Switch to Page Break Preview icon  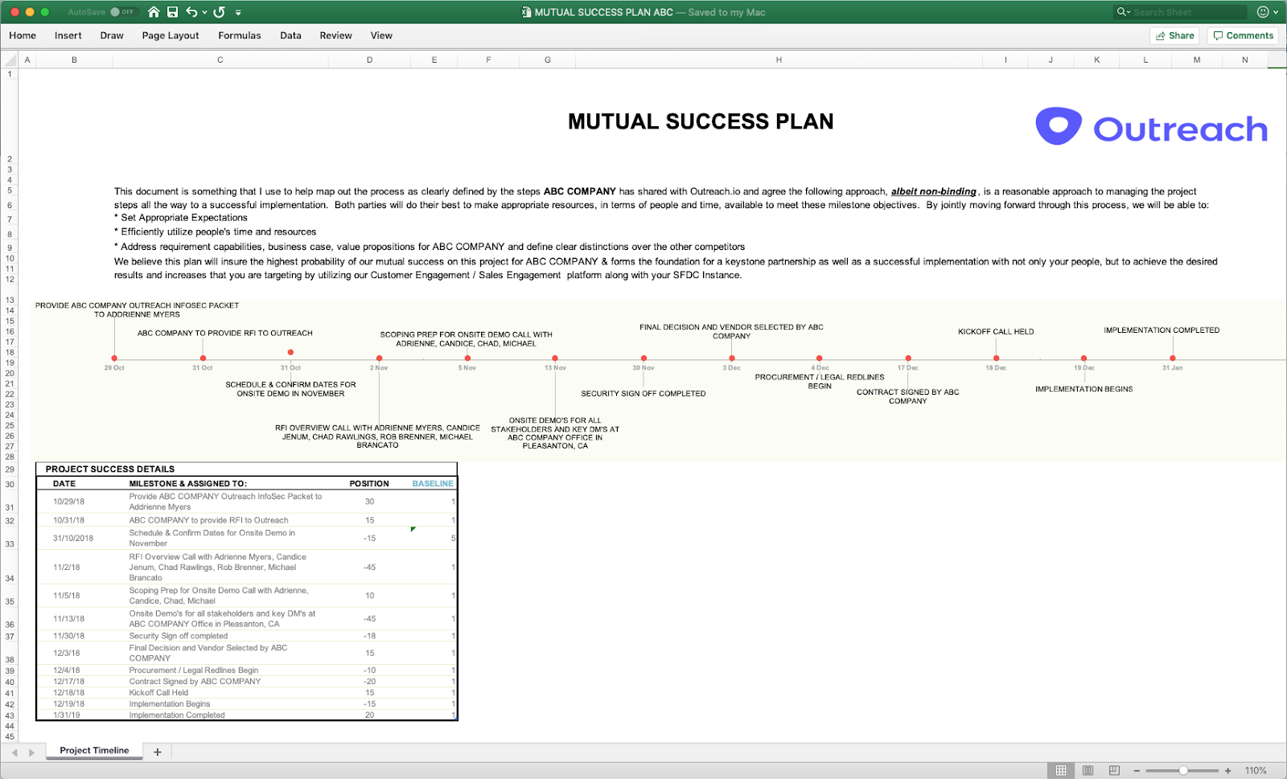pyautogui.click(x=1114, y=770)
